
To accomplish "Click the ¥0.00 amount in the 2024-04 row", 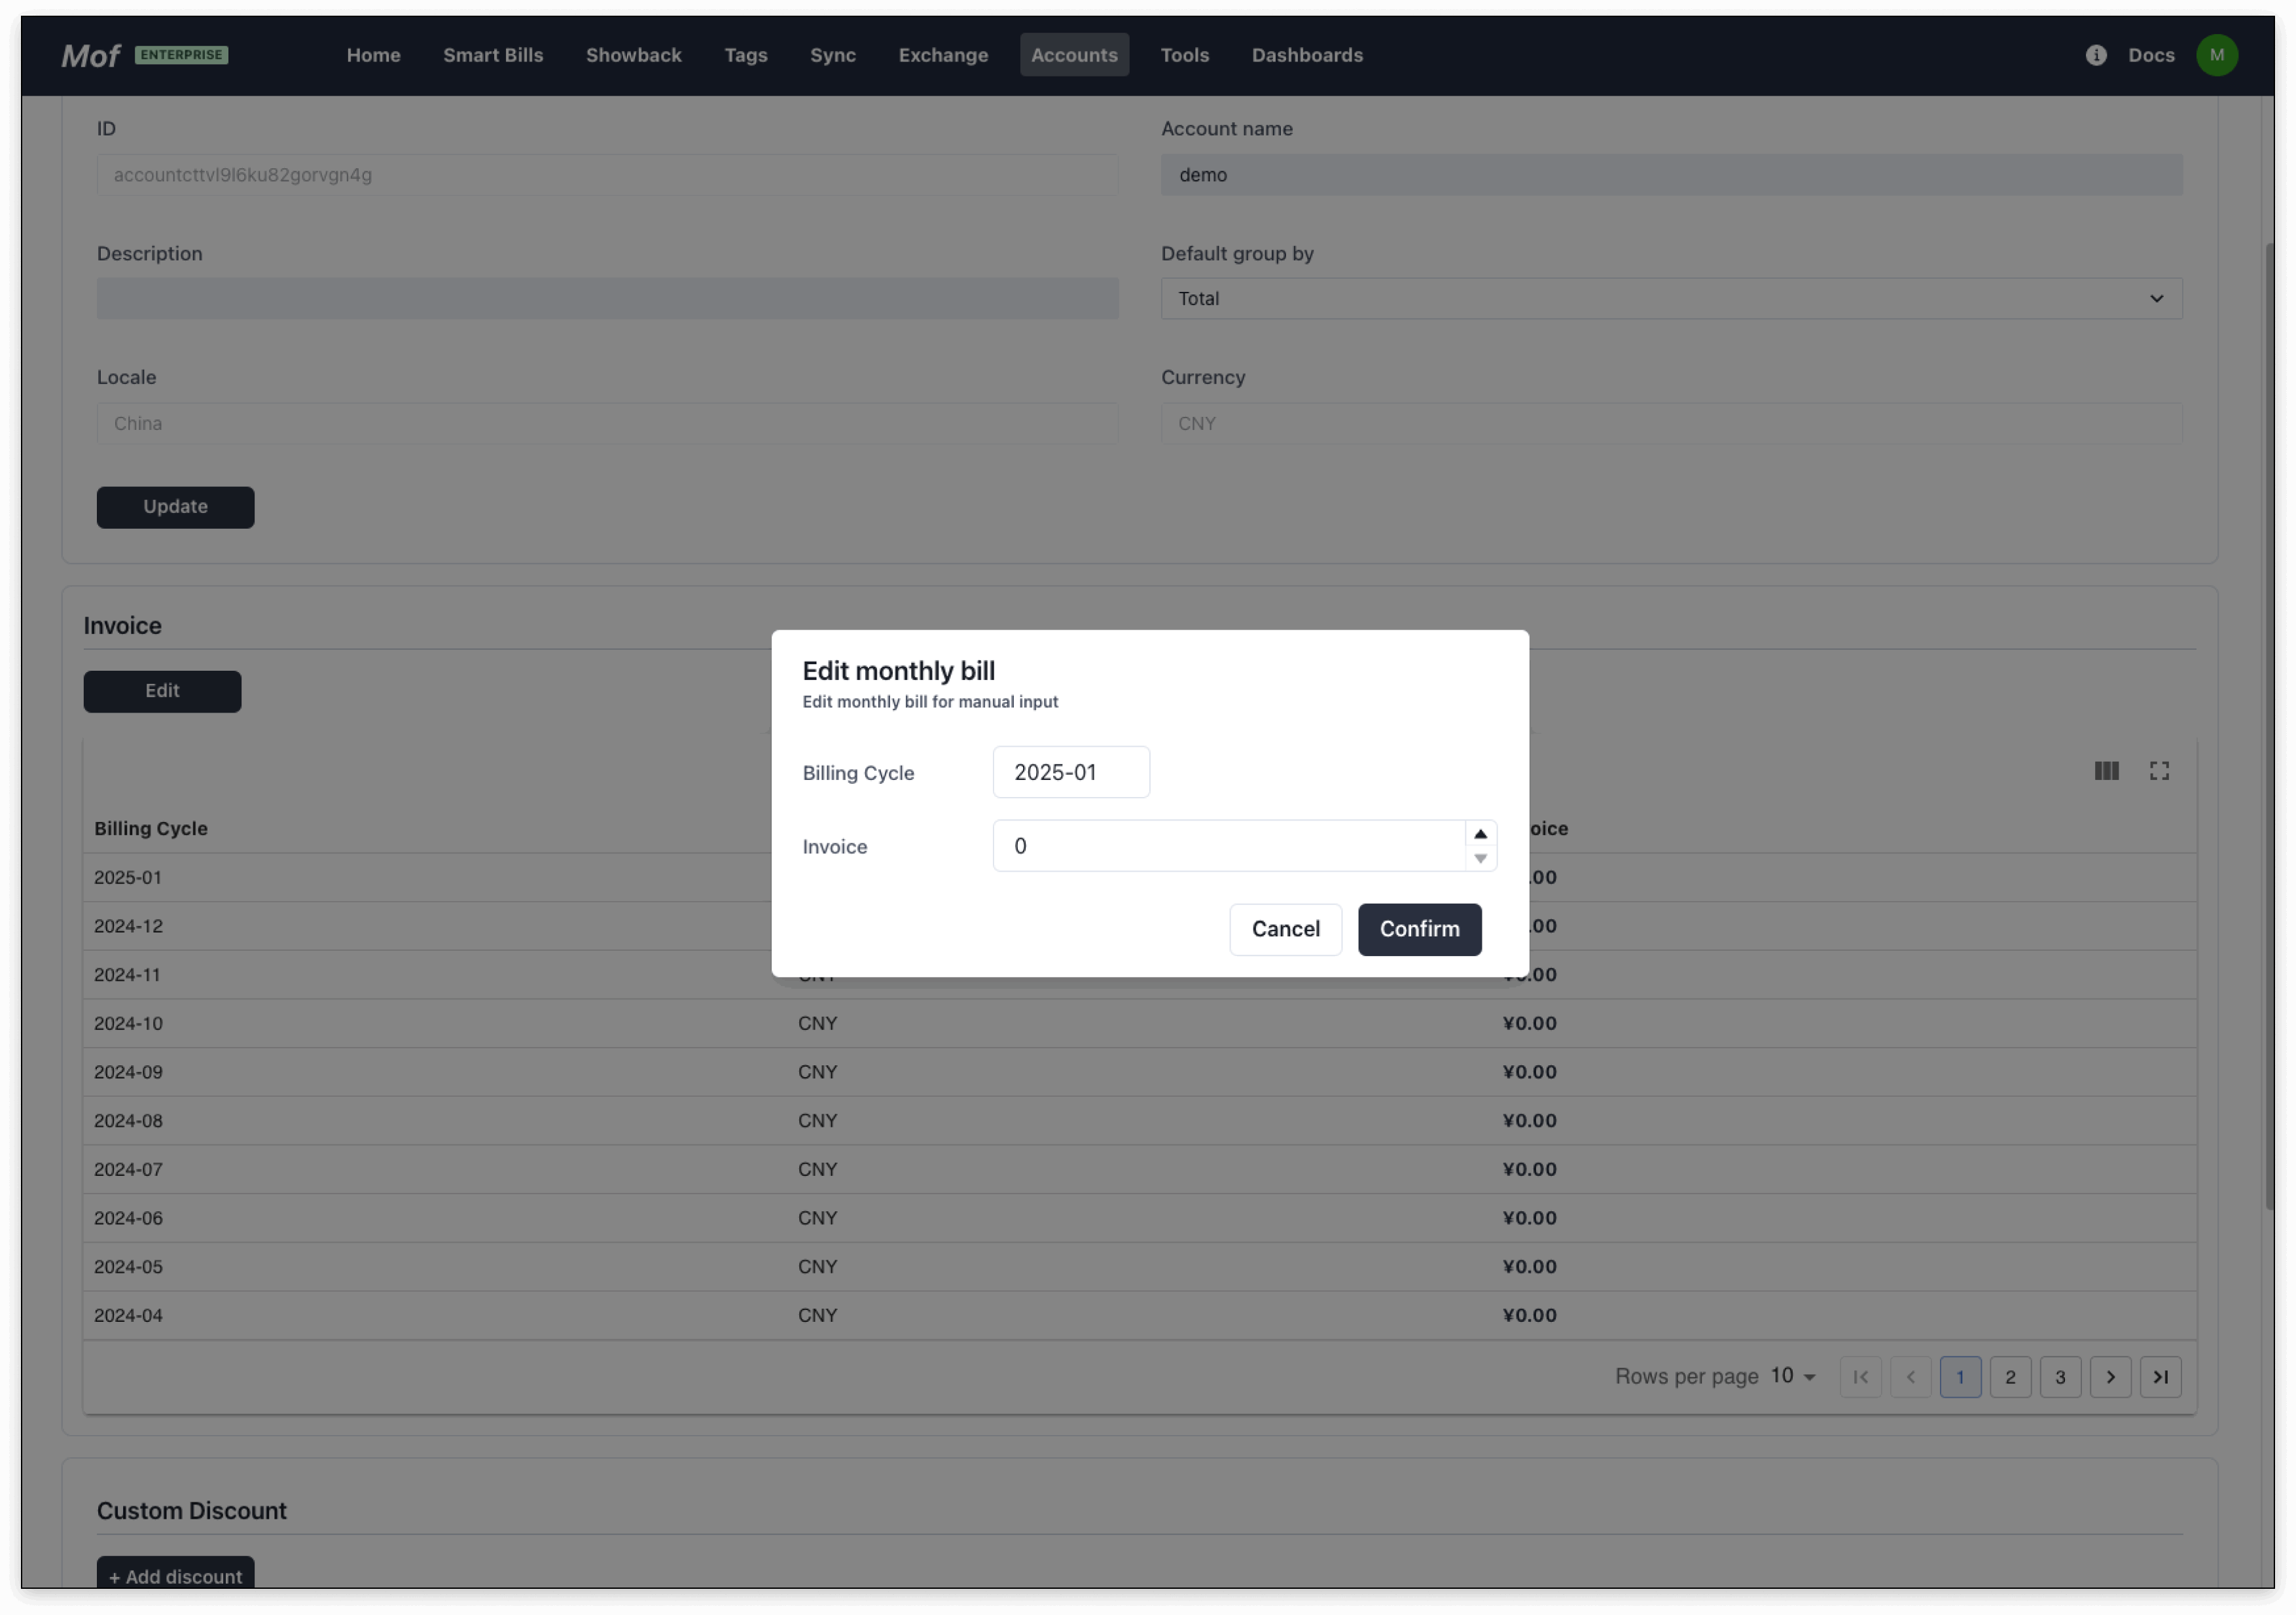I will (1529, 1316).
